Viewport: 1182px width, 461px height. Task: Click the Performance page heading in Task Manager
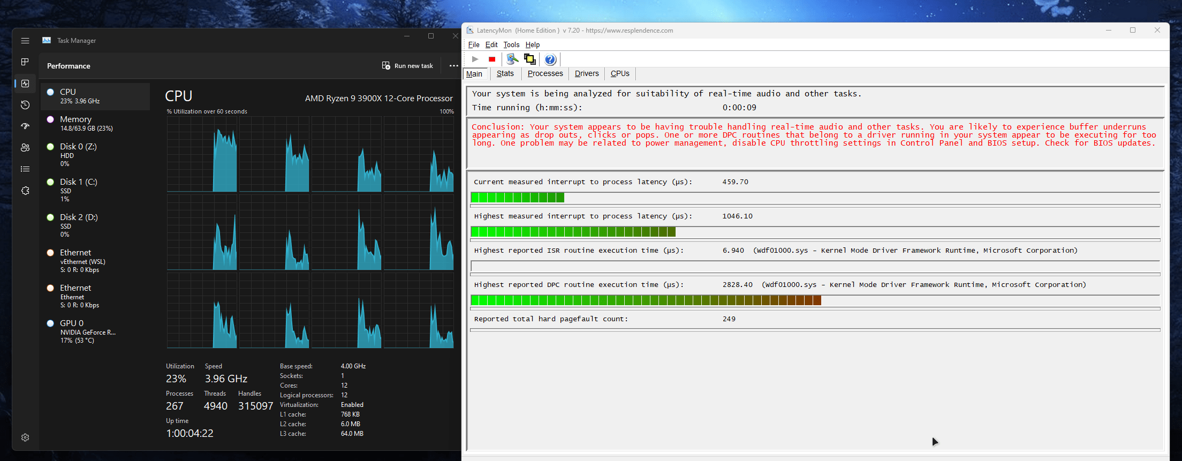coord(69,66)
